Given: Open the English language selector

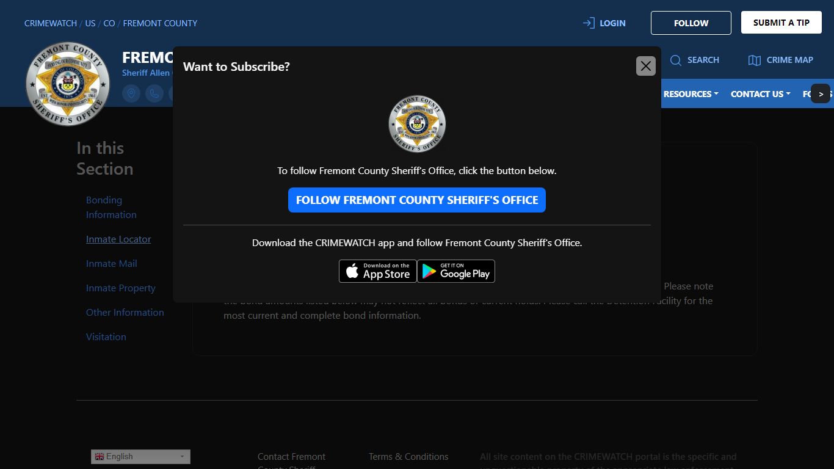Looking at the screenshot, I should (140, 457).
